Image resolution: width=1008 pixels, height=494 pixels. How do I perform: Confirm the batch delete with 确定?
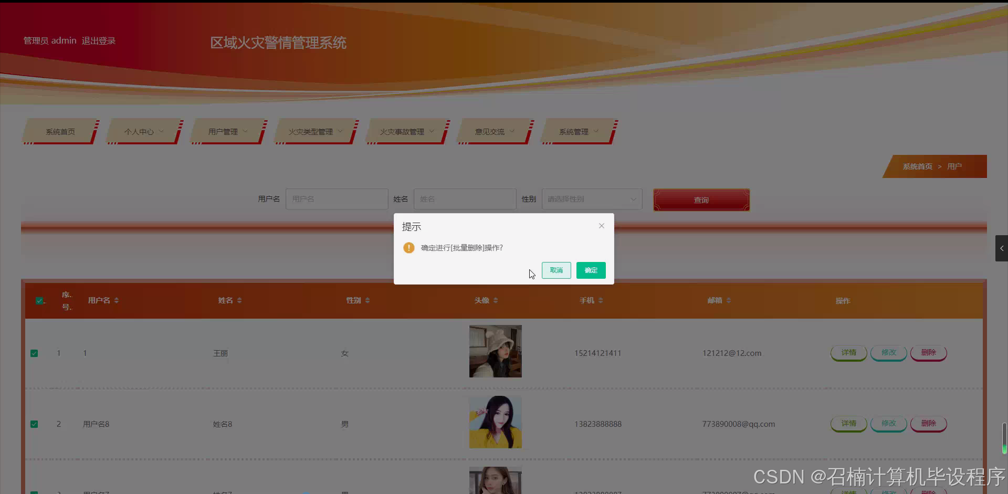point(591,270)
